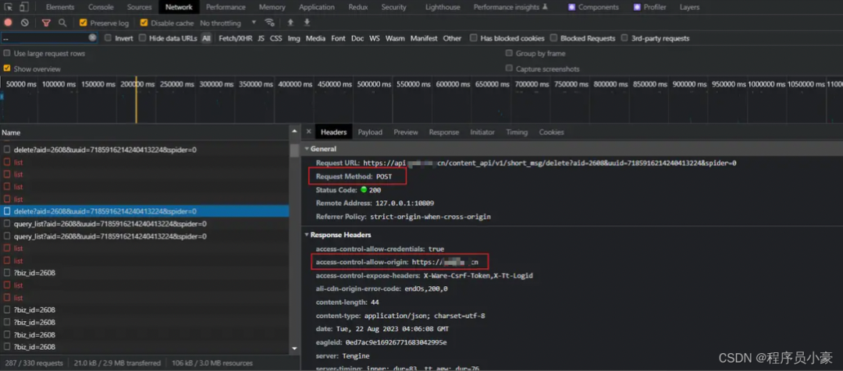Open the Timing details tab

point(517,132)
